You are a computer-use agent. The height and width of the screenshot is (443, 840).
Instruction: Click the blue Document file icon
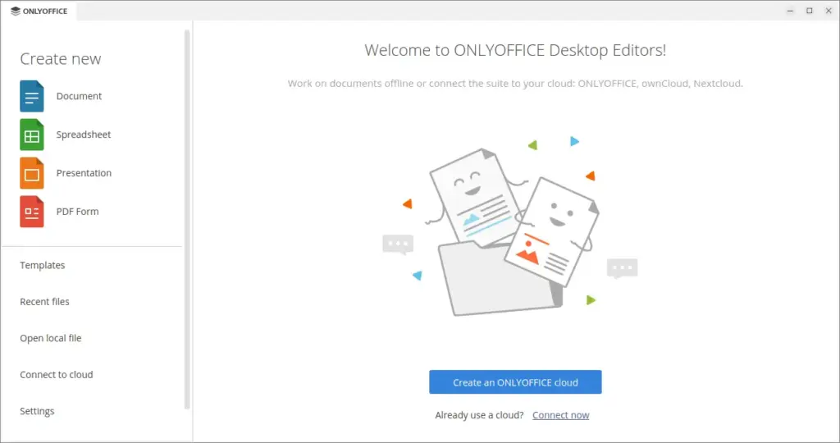pos(32,97)
